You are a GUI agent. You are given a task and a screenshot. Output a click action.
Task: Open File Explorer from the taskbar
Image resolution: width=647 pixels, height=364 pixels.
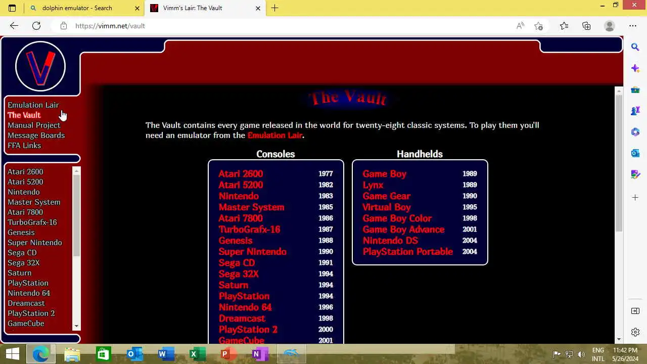pos(72,354)
